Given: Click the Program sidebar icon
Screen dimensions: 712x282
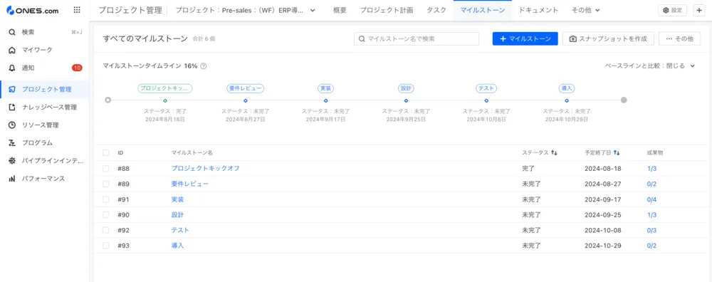Looking at the screenshot, I should [12, 142].
